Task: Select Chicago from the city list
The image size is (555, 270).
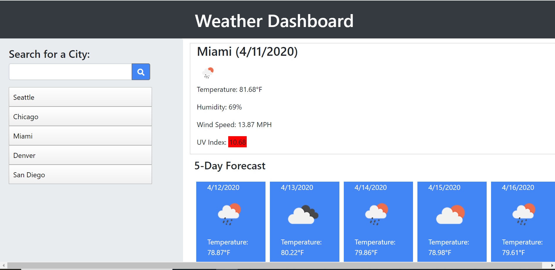Action: click(x=80, y=116)
